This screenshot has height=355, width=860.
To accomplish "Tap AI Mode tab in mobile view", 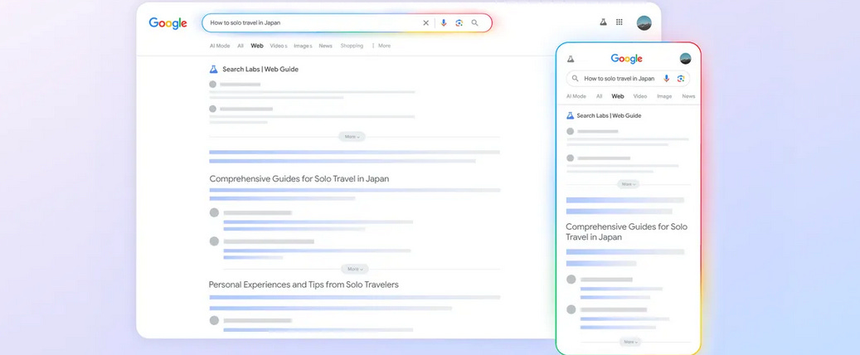I will click(576, 96).
